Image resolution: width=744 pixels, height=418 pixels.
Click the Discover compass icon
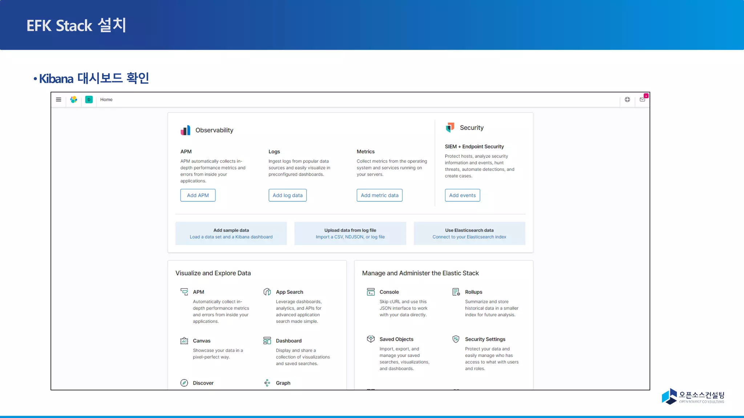pos(184,383)
